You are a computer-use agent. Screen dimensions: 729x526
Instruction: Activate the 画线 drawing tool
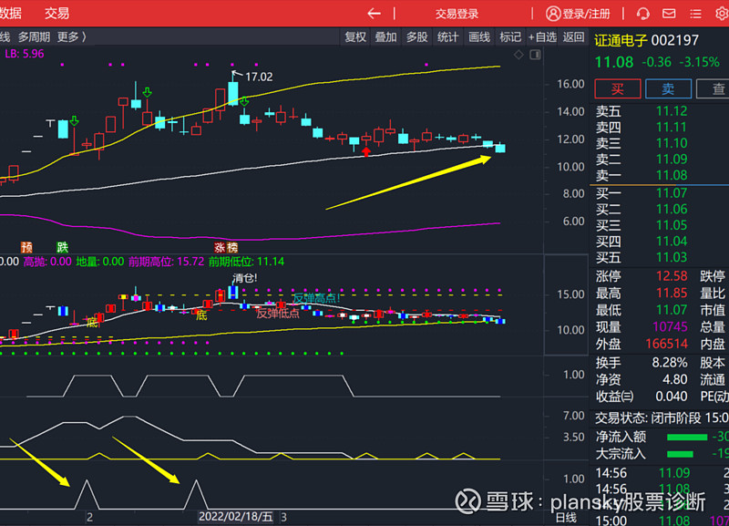point(478,37)
